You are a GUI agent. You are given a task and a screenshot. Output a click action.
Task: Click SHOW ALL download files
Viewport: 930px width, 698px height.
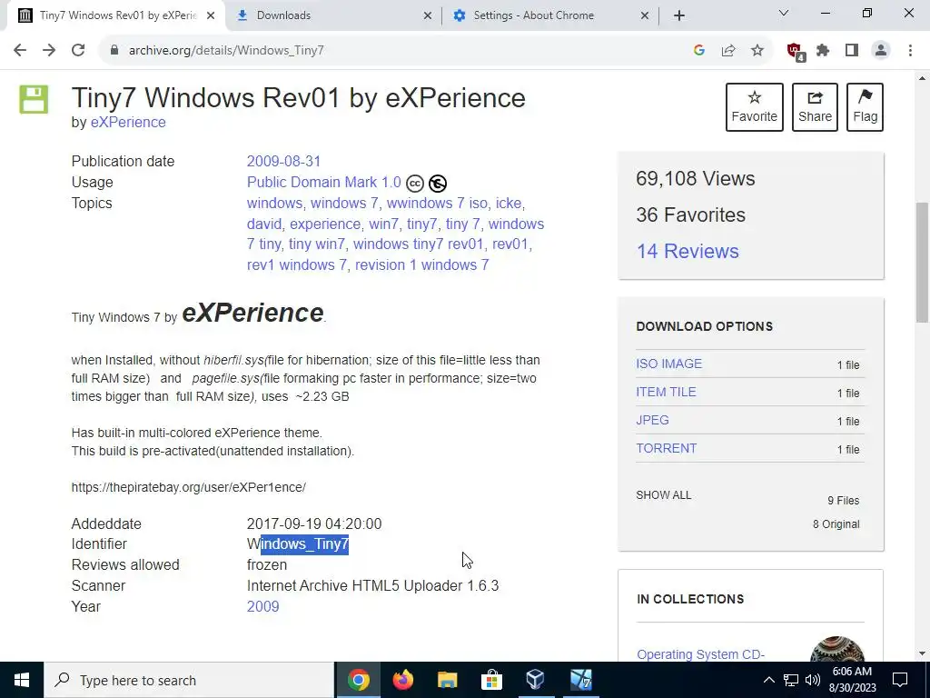coord(664,495)
